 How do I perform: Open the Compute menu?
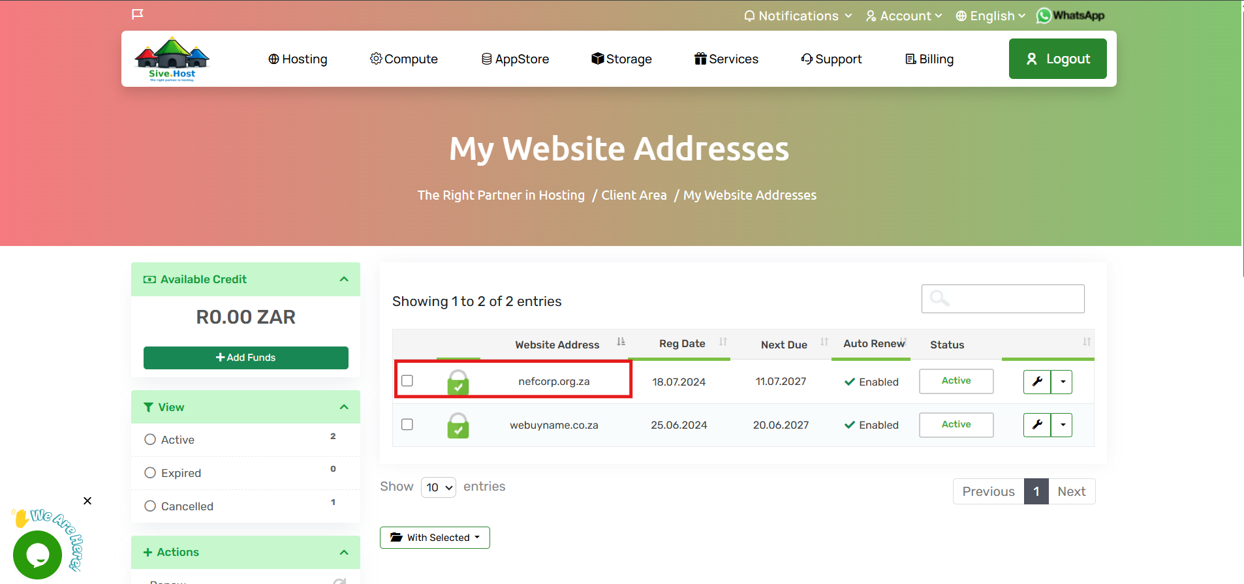click(x=404, y=59)
